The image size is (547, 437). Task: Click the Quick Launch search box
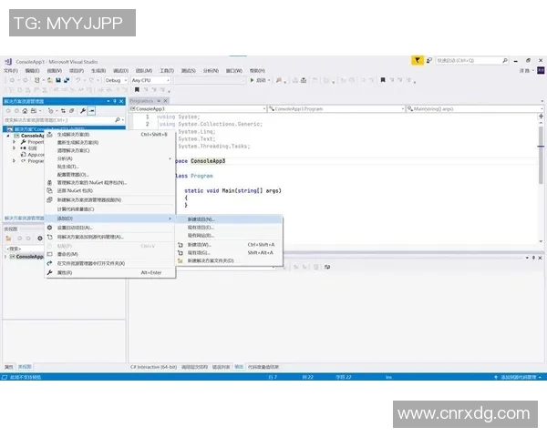466,60
